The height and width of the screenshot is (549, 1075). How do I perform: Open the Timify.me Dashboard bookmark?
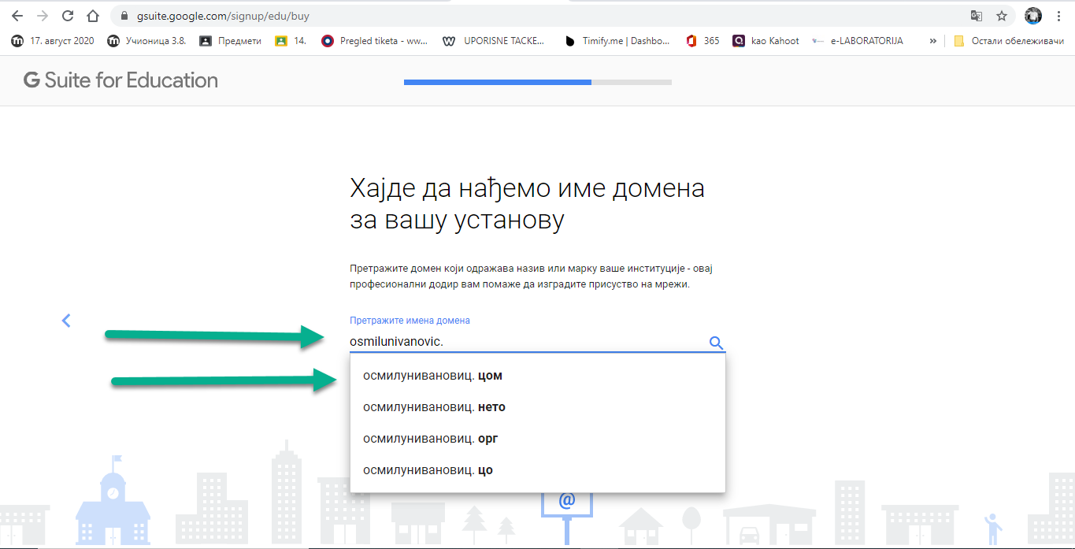pyautogui.click(x=617, y=41)
